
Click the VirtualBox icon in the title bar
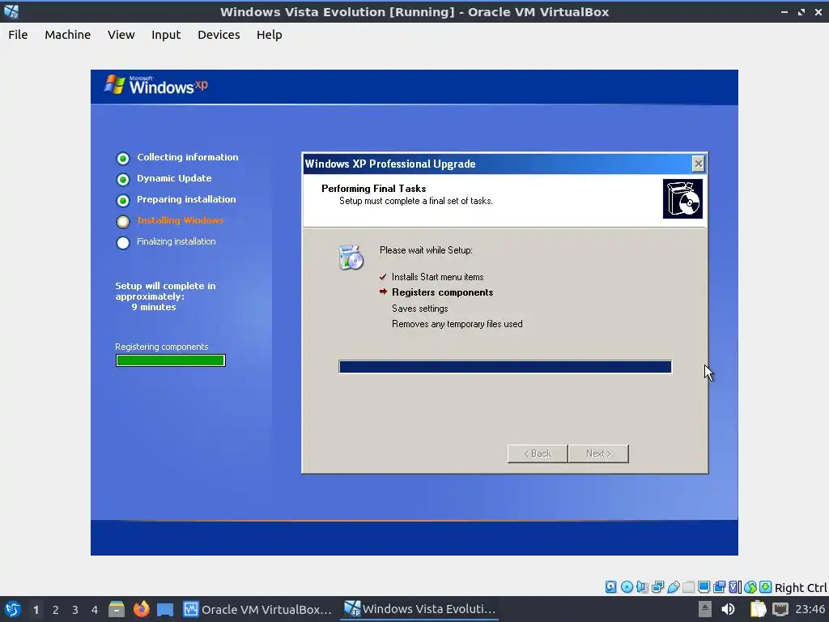[x=11, y=11]
